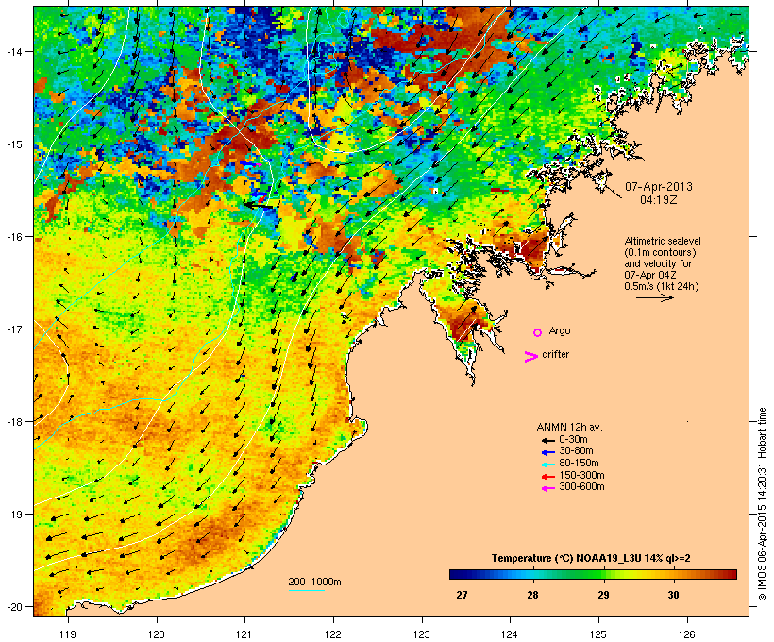Click the 04:19Z time text
774x642 pixels.
pos(659,200)
